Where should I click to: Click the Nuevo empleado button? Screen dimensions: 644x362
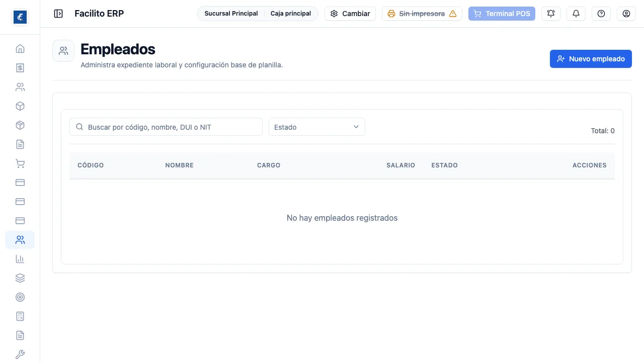591,59
